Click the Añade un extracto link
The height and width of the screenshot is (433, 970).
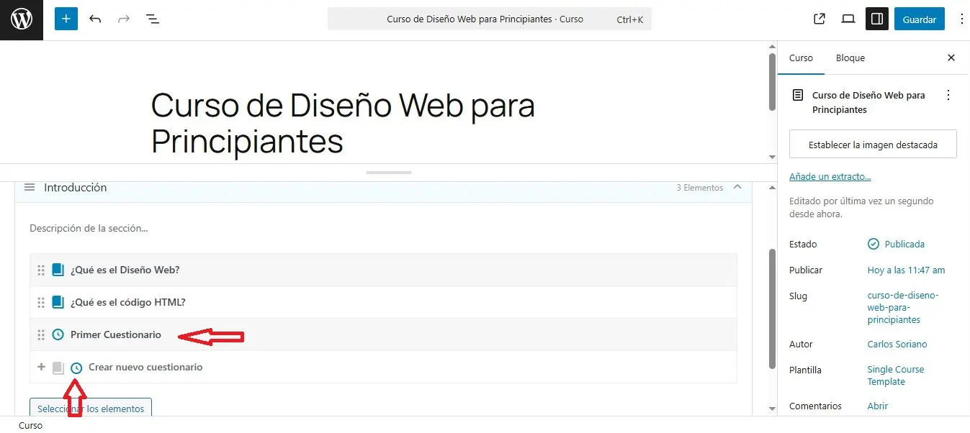click(x=830, y=176)
